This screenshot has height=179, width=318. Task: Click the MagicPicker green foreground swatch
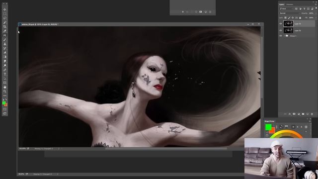coord(268,127)
